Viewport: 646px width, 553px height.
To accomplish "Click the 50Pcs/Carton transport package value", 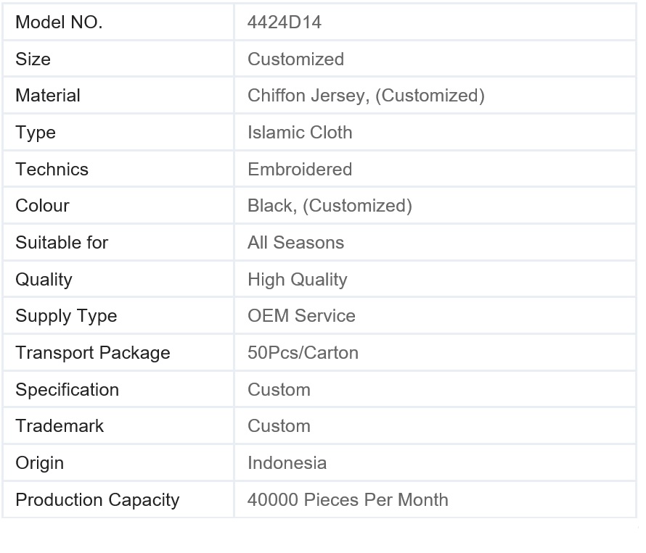I will (303, 353).
